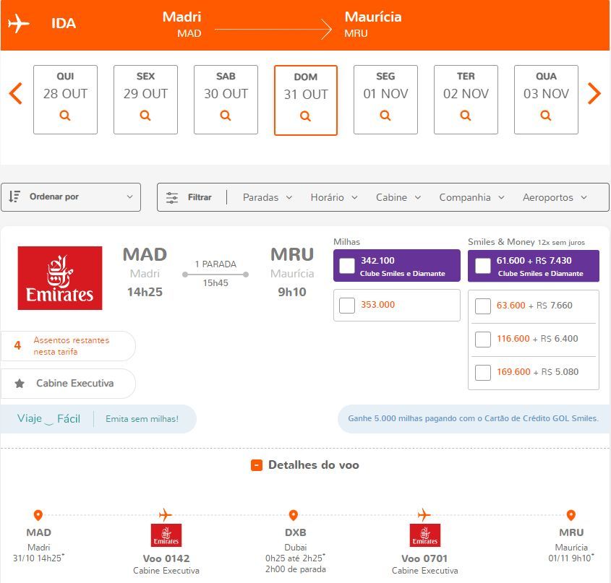Go to previous dates with left arrow

[16, 93]
